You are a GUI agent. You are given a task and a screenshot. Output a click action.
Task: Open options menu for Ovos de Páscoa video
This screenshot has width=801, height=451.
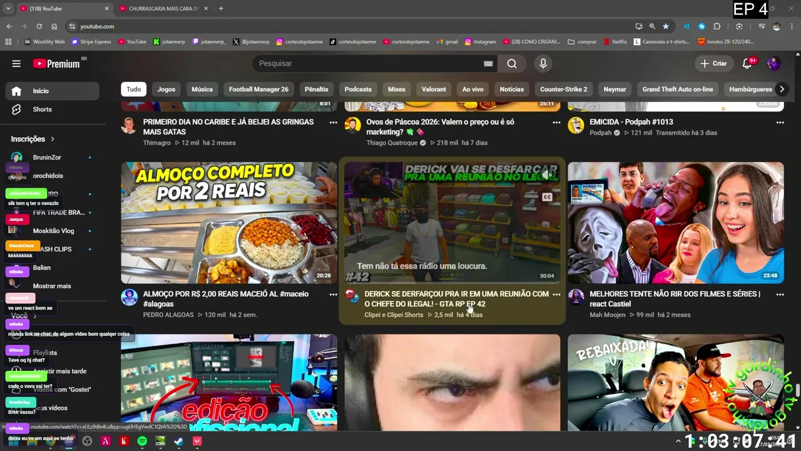pyautogui.click(x=556, y=123)
